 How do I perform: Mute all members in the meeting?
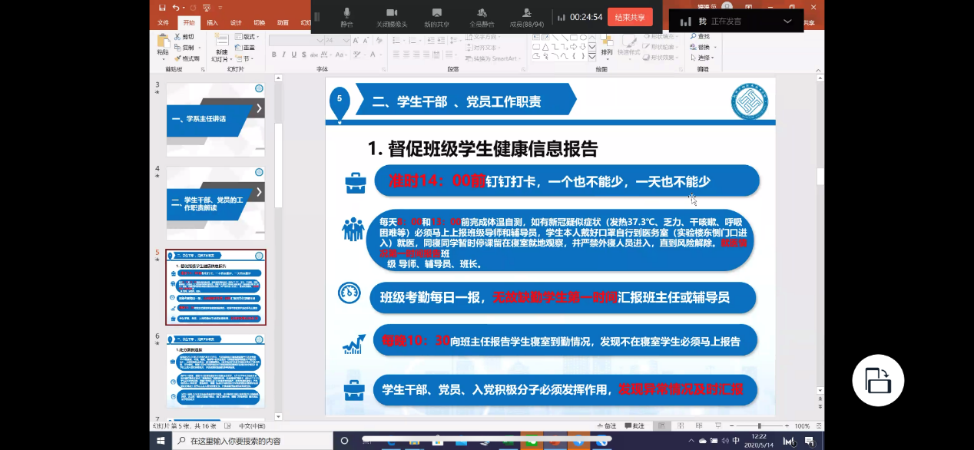[x=482, y=16]
